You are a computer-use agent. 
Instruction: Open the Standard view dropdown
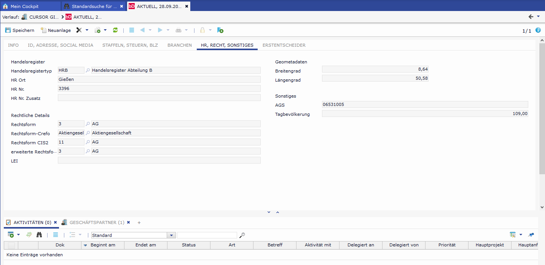tap(172, 235)
